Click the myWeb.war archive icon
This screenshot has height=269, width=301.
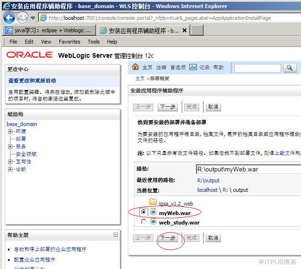[x=153, y=212]
